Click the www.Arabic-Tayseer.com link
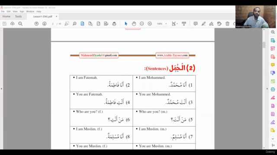The width and height of the screenshot is (277, 155). click(172, 55)
